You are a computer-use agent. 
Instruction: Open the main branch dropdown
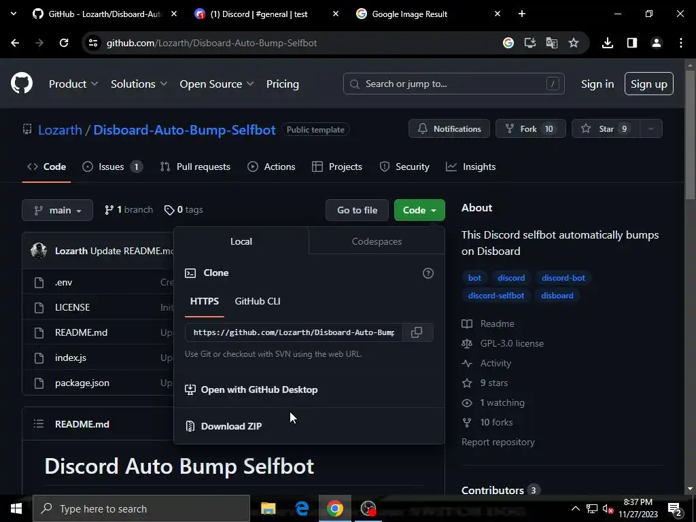pos(58,210)
